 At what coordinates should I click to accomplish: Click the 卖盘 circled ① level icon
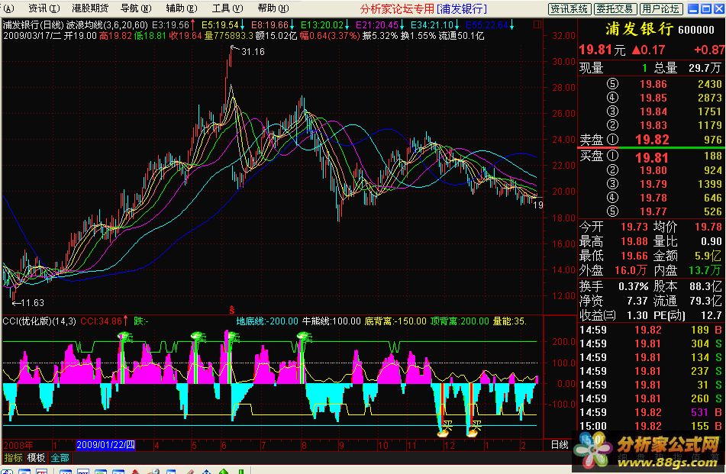point(612,140)
